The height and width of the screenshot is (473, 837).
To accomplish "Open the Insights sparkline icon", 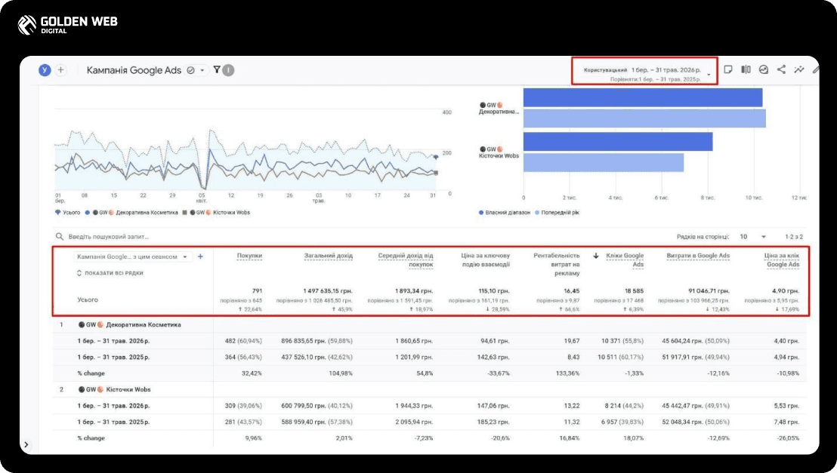I will click(799, 69).
